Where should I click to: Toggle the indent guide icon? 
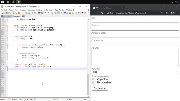click(x=64, y=13)
